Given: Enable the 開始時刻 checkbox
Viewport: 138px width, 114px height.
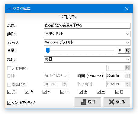Looking at the screenshot, I should (x=9, y=85).
